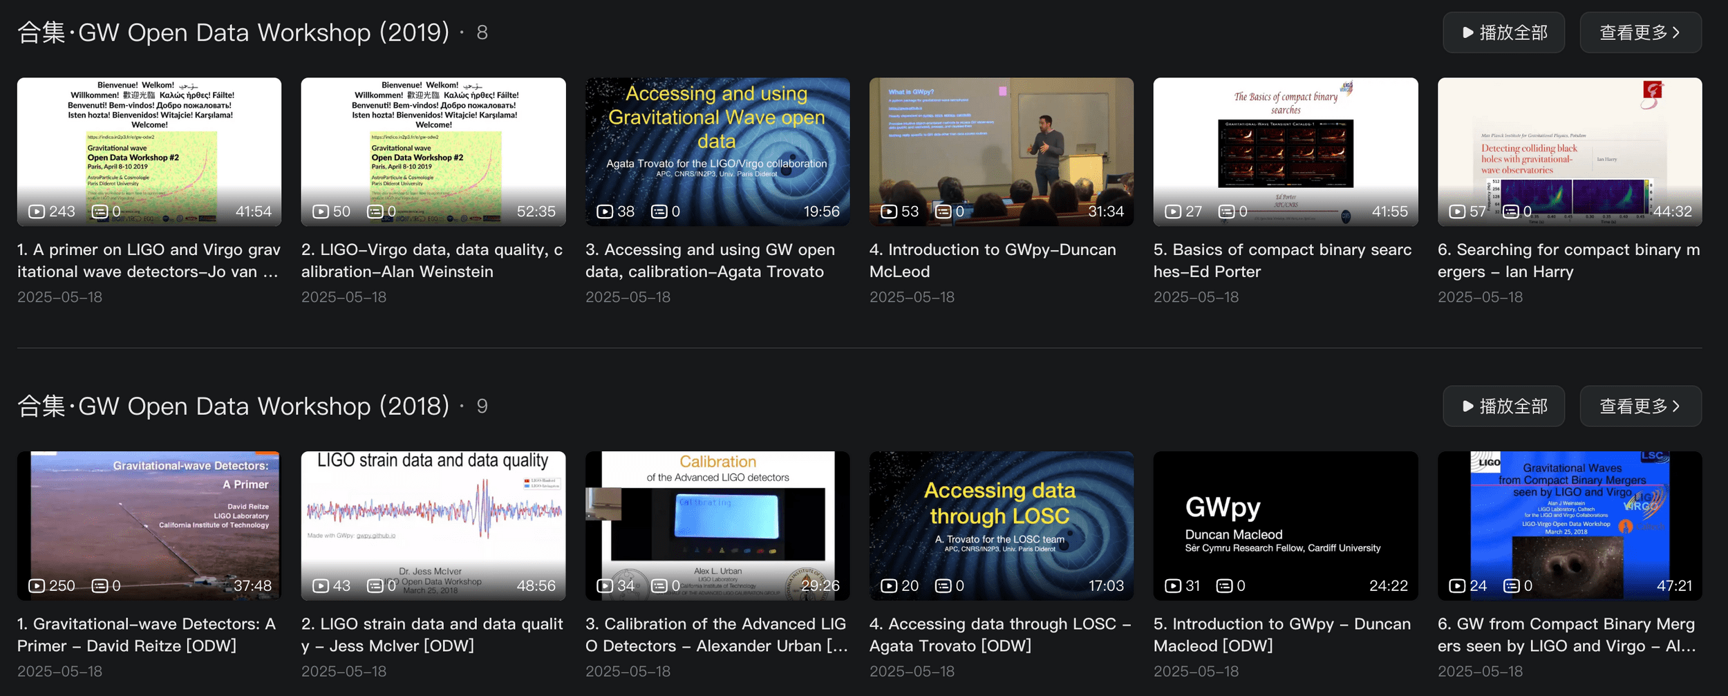The height and width of the screenshot is (696, 1728).
Task: Click date under '4. Introduction to GWpy-Duncan McLeod'
Action: 912,297
